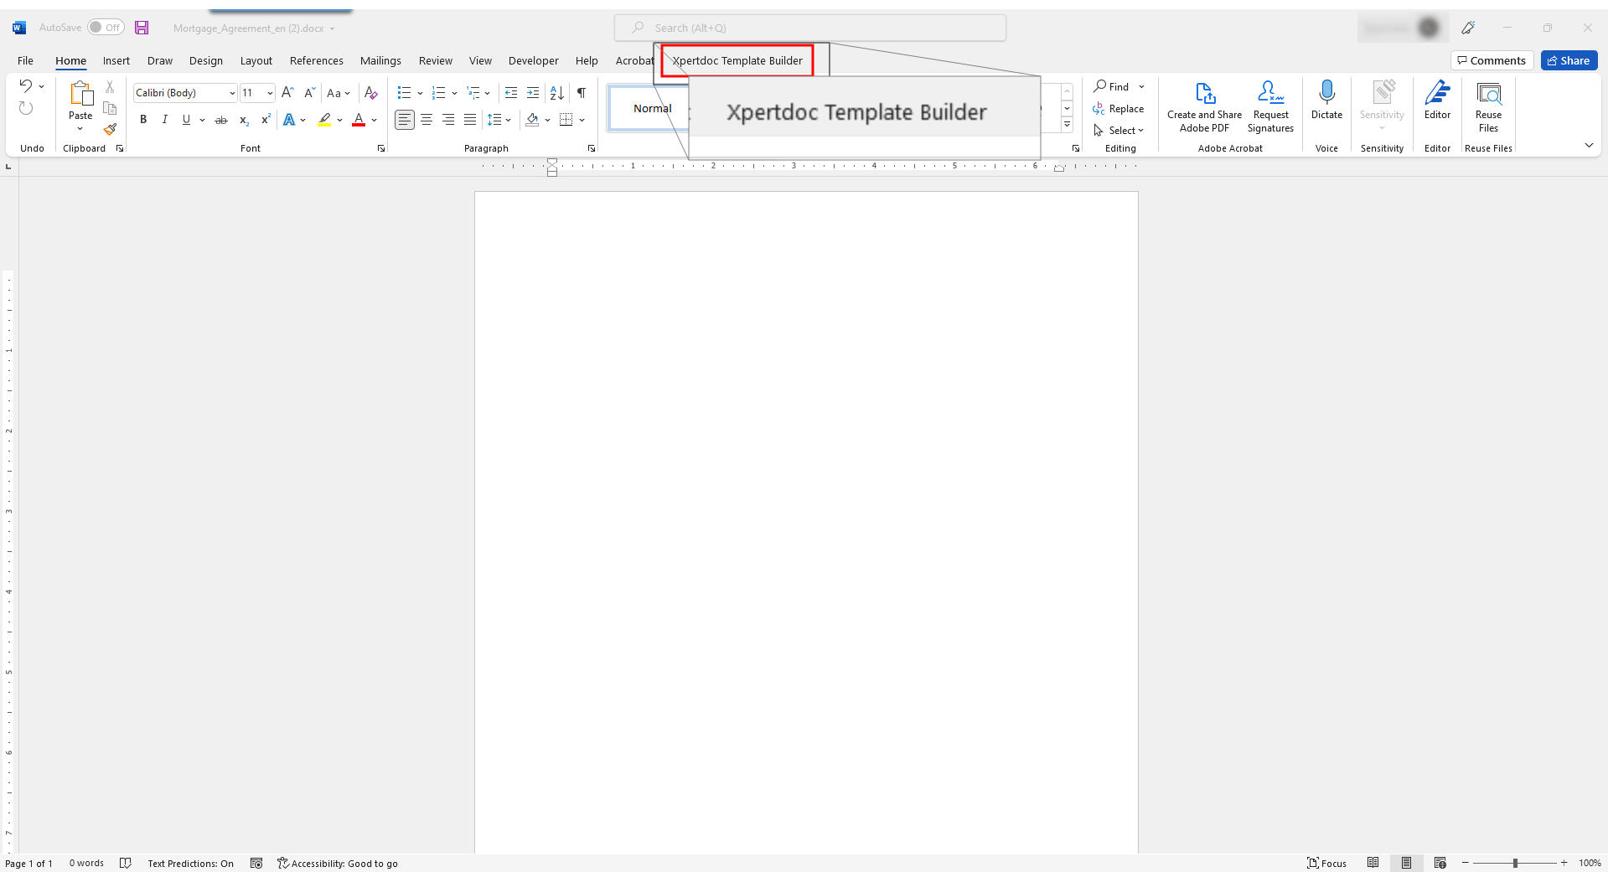This screenshot has width=1608, height=872.
Task: Open the Comments pane
Action: tap(1492, 60)
